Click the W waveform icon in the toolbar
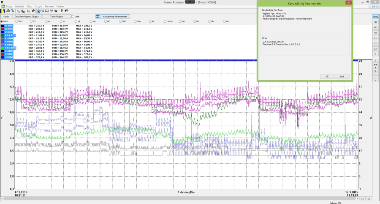 [56, 11]
